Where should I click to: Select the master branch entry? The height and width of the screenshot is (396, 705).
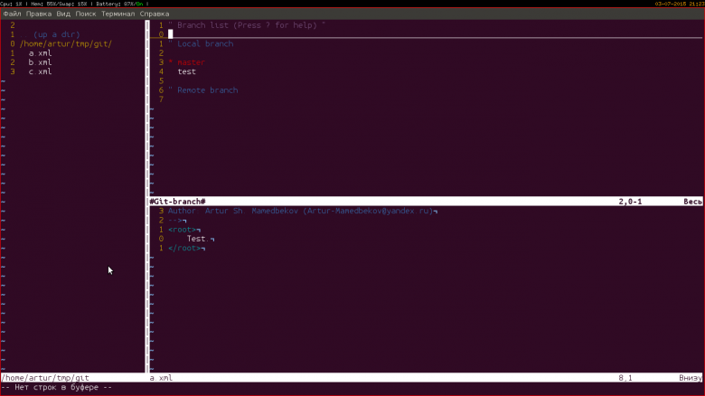click(x=191, y=62)
